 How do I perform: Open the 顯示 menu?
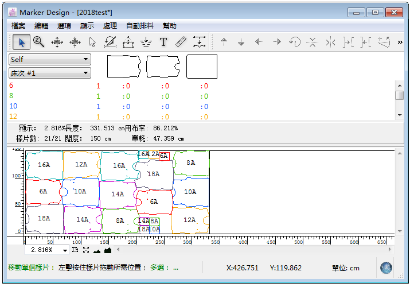[87, 26]
